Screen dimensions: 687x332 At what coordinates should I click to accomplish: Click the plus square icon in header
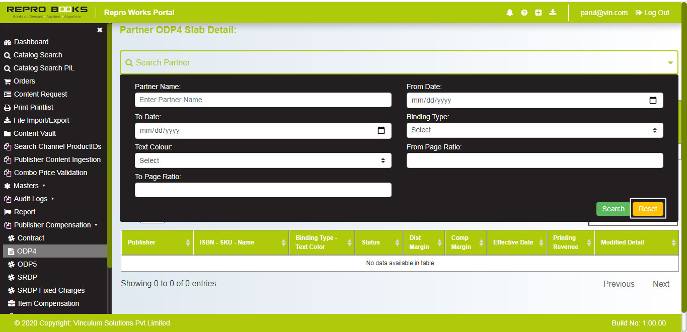coord(538,13)
